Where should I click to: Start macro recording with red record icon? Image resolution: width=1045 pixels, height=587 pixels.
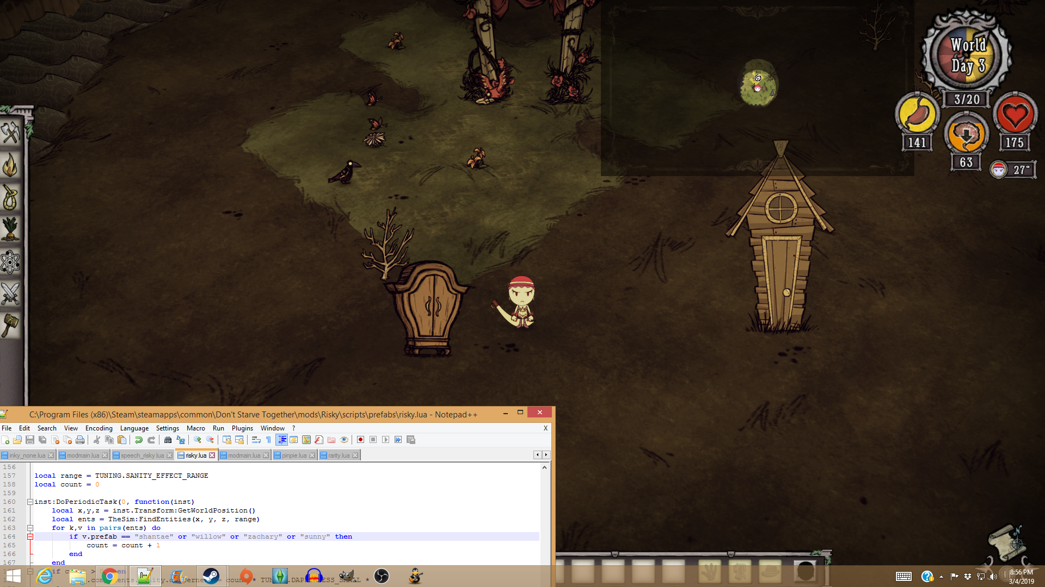[360, 440]
